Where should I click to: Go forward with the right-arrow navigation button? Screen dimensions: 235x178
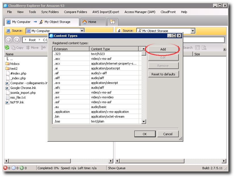point(17,40)
